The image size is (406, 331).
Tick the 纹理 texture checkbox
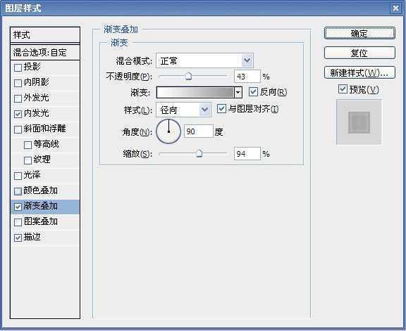tap(27, 161)
